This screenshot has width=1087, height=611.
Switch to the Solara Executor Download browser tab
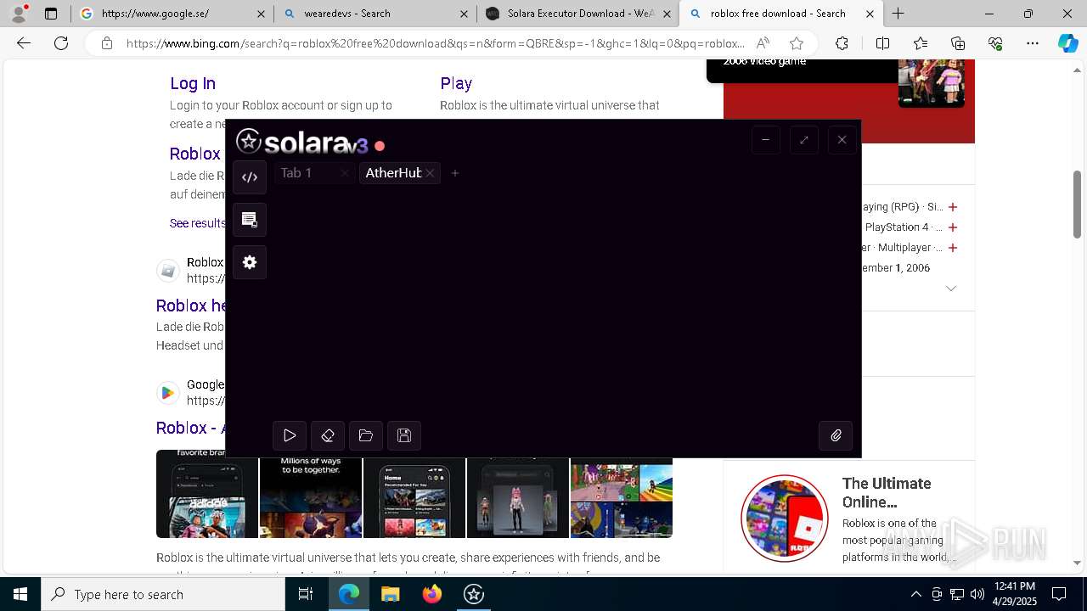(x=577, y=14)
